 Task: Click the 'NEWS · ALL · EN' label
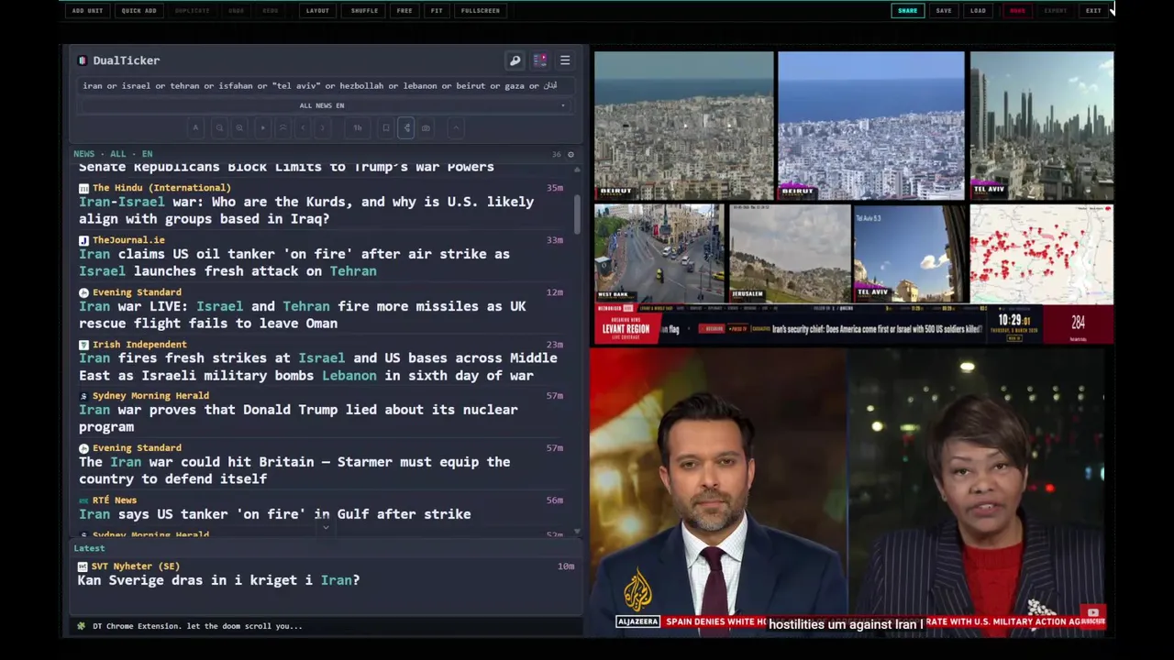pos(113,154)
